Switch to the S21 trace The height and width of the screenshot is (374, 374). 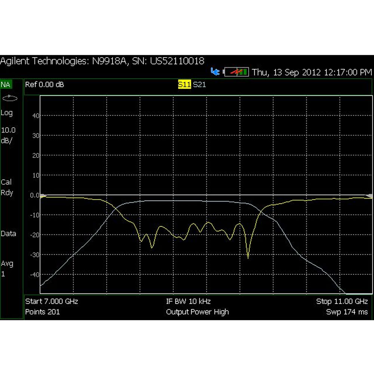pyautogui.click(x=199, y=85)
